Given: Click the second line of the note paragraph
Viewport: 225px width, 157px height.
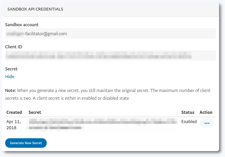Looking at the screenshot, I should [68, 98].
